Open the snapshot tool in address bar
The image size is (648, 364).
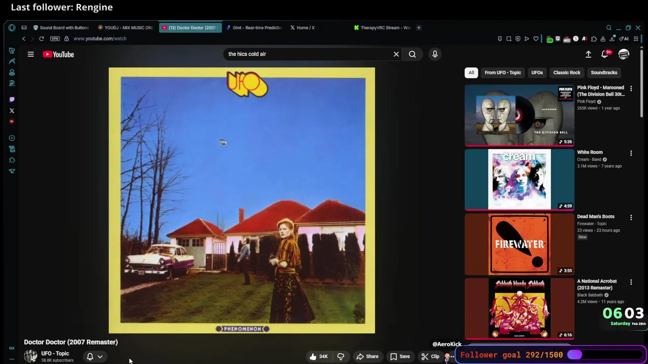click(509, 38)
